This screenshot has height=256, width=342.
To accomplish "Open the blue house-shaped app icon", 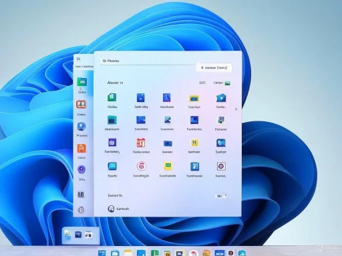I will pyautogui.click(x=221, y=98).
